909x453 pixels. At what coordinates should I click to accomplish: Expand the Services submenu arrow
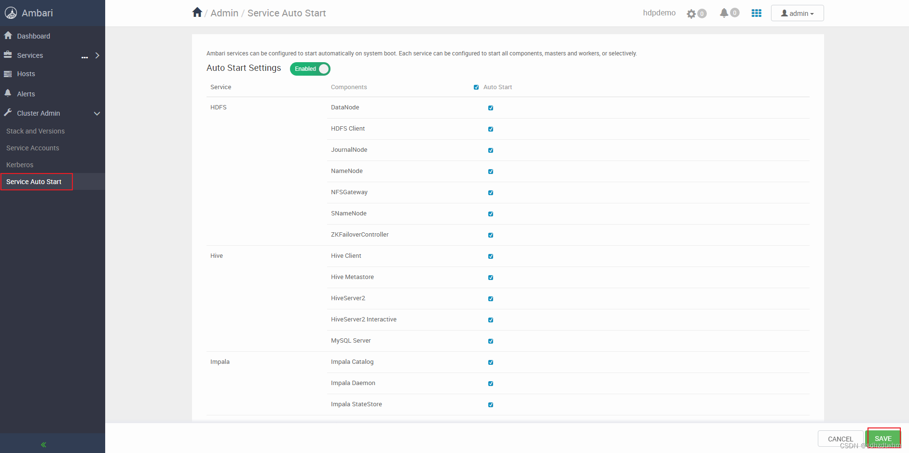click(x=97, y=55)
